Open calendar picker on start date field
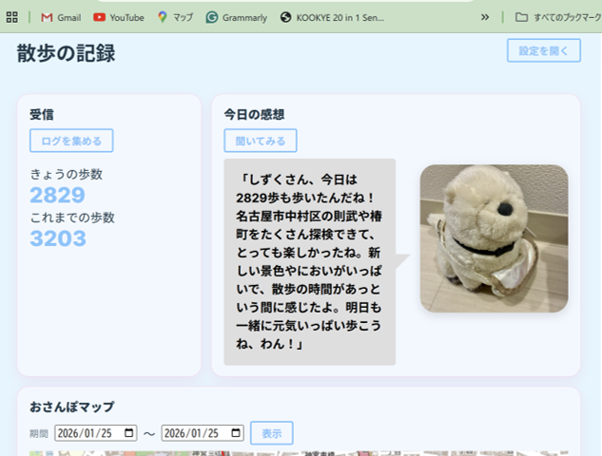Image resolution: width=602 pixels, height=456 pixels. pos(129,433)
